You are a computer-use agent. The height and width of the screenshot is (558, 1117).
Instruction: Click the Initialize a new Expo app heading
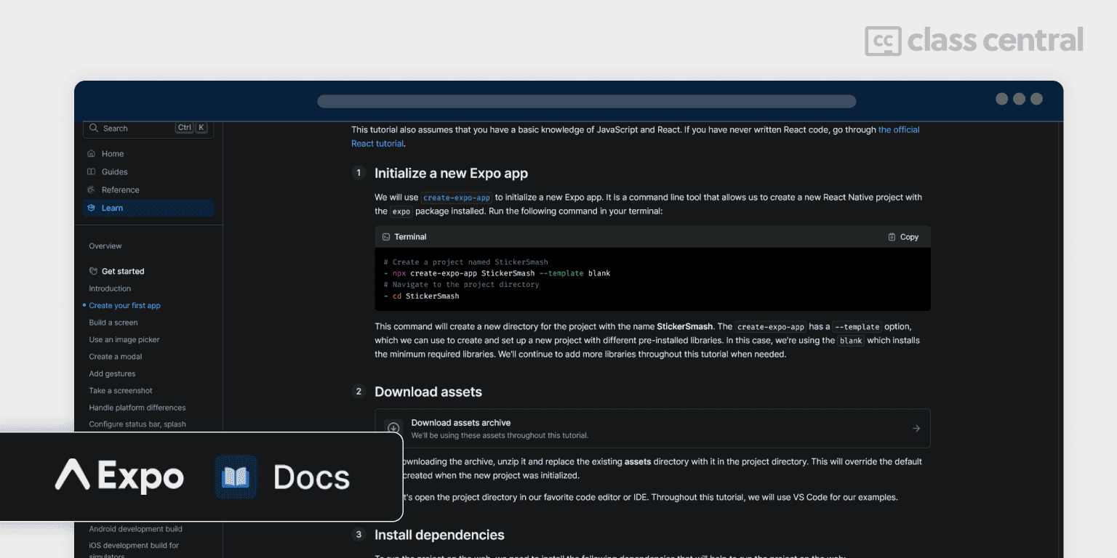coord(451,174)
